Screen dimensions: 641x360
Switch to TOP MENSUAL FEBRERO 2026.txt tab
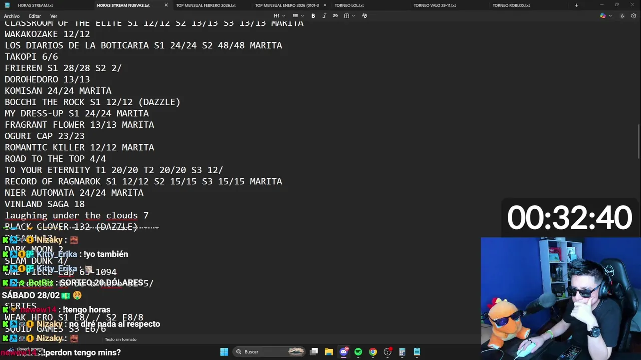206,5
